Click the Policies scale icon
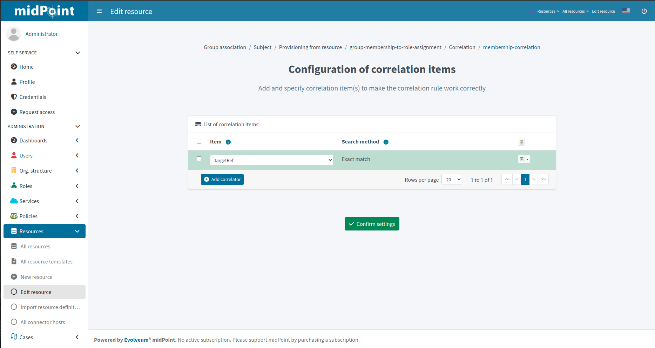Screen dimensions: 655x348 (14, 216)
